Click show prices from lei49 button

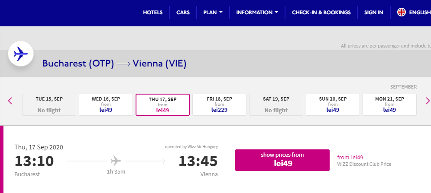click(282, 160)
